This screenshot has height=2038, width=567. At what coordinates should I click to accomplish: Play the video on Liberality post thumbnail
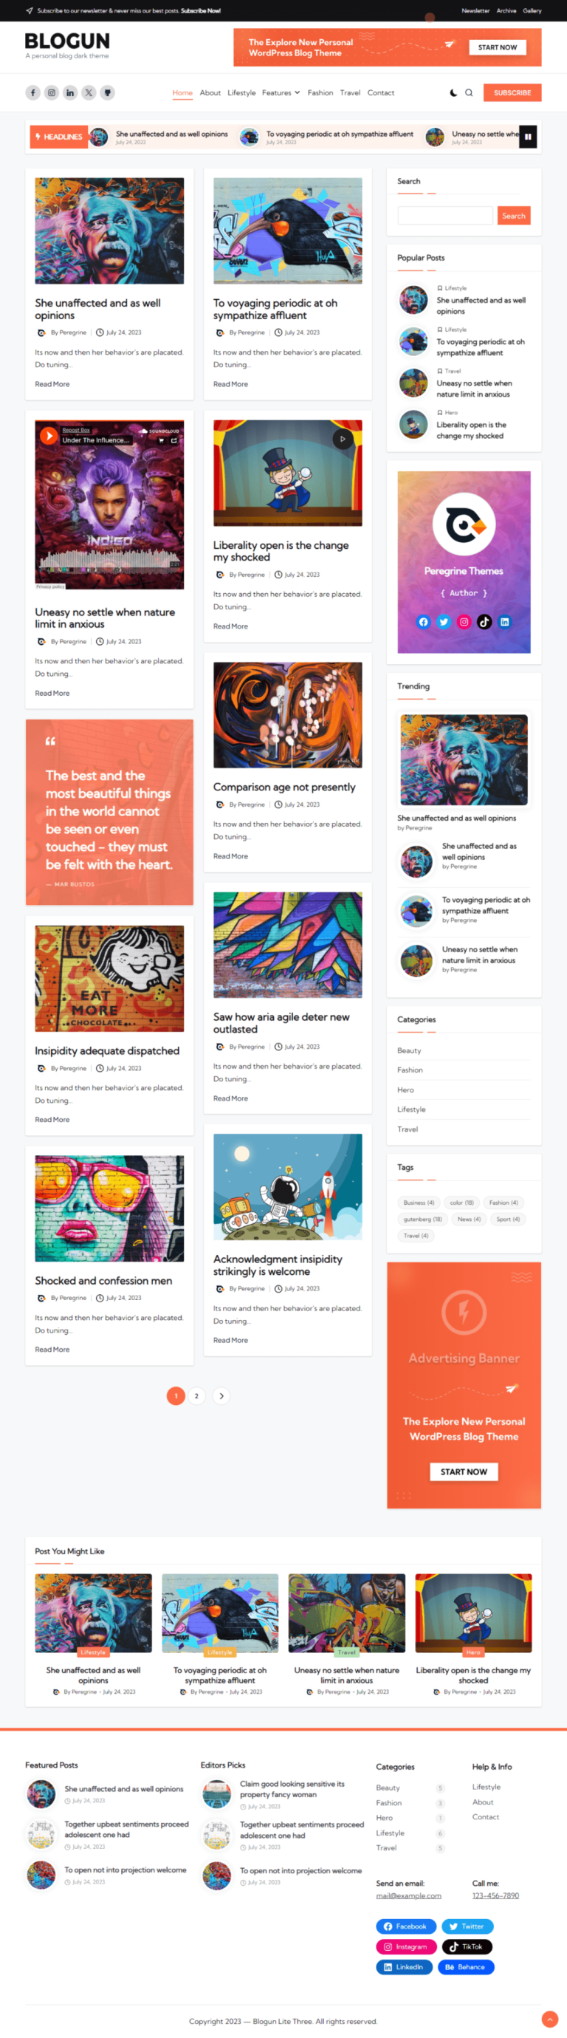click(x=343, y=438)
